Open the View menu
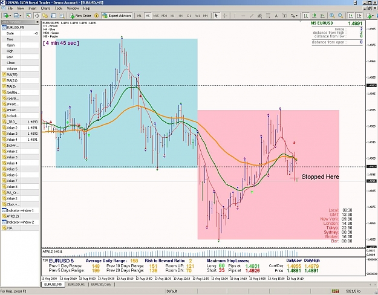 point(20,8)
